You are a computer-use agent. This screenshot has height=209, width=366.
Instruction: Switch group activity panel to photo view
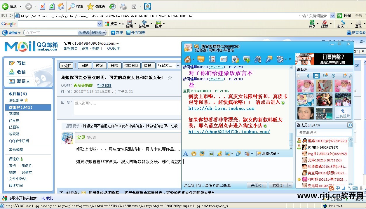pos(316,76)
